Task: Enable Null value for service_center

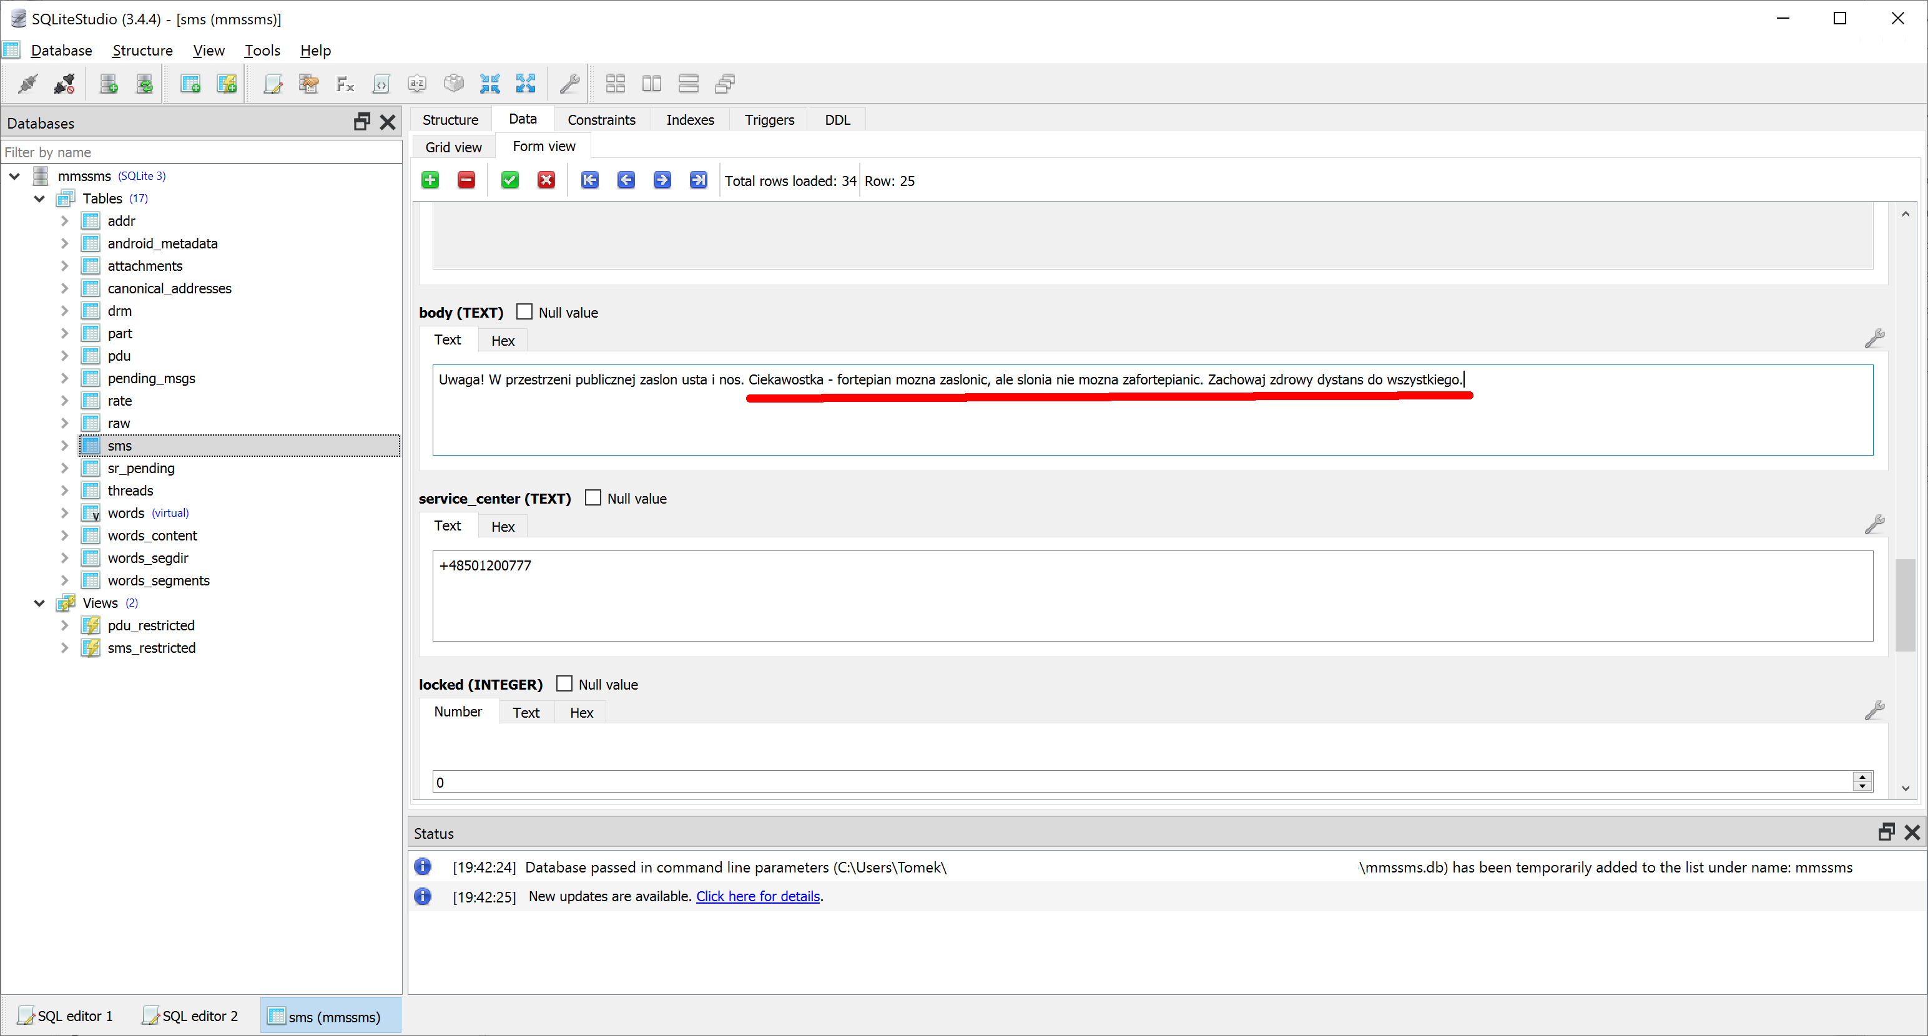Action: (593, 498)
